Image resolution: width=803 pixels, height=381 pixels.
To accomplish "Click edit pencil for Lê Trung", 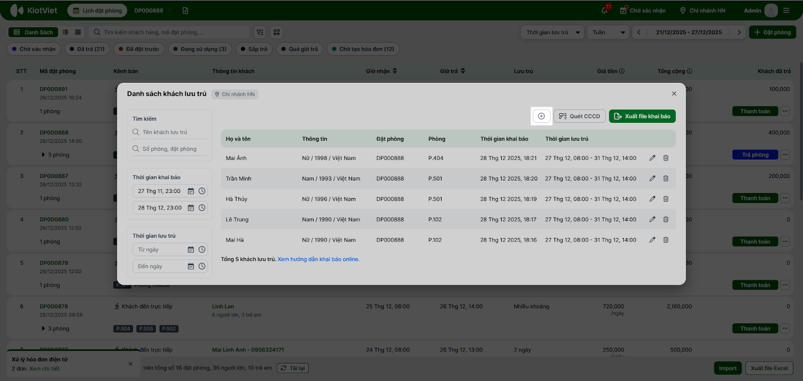I will point(652,220).
